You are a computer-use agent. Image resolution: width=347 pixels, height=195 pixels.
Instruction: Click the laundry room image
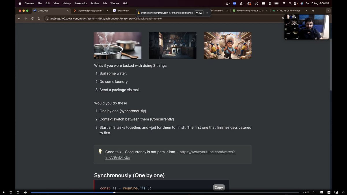point(172,46)
